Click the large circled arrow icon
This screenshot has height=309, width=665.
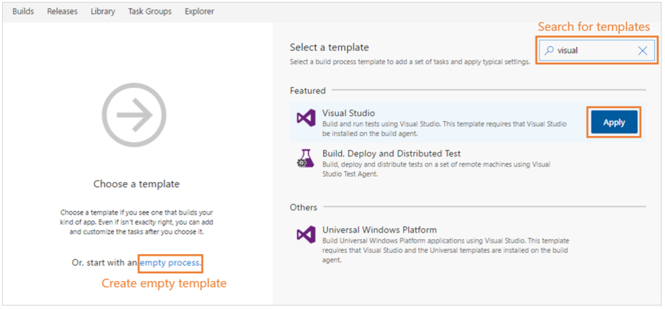pos(134,115)
